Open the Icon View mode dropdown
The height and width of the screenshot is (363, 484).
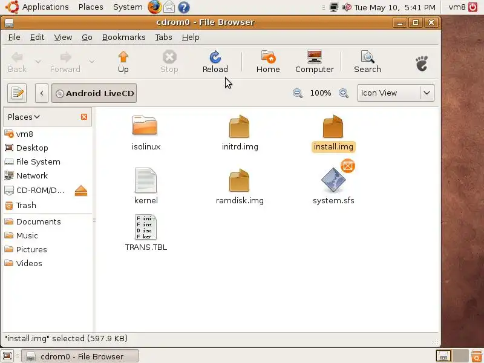pos(396,93)
